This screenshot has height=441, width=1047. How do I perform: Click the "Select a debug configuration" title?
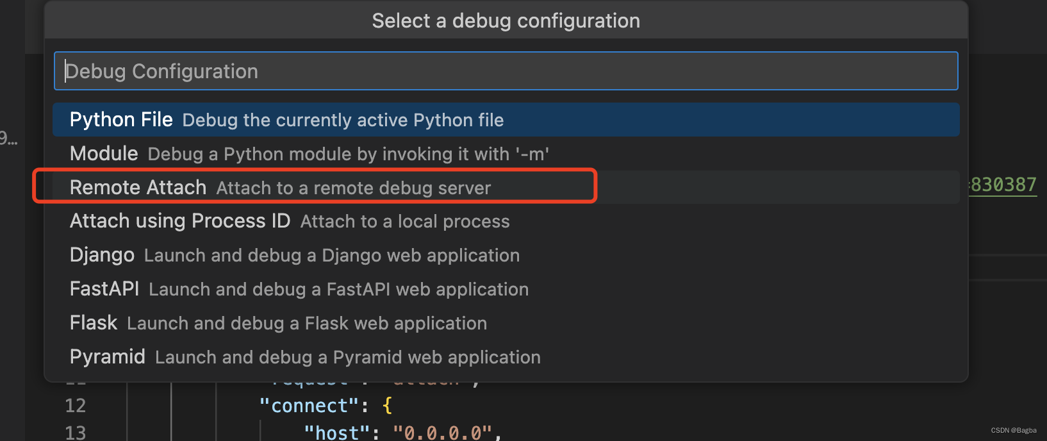coord(506,21)
